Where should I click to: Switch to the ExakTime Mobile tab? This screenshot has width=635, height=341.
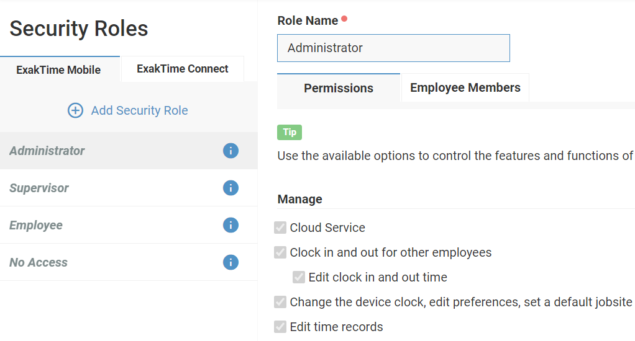pos(60,69)
